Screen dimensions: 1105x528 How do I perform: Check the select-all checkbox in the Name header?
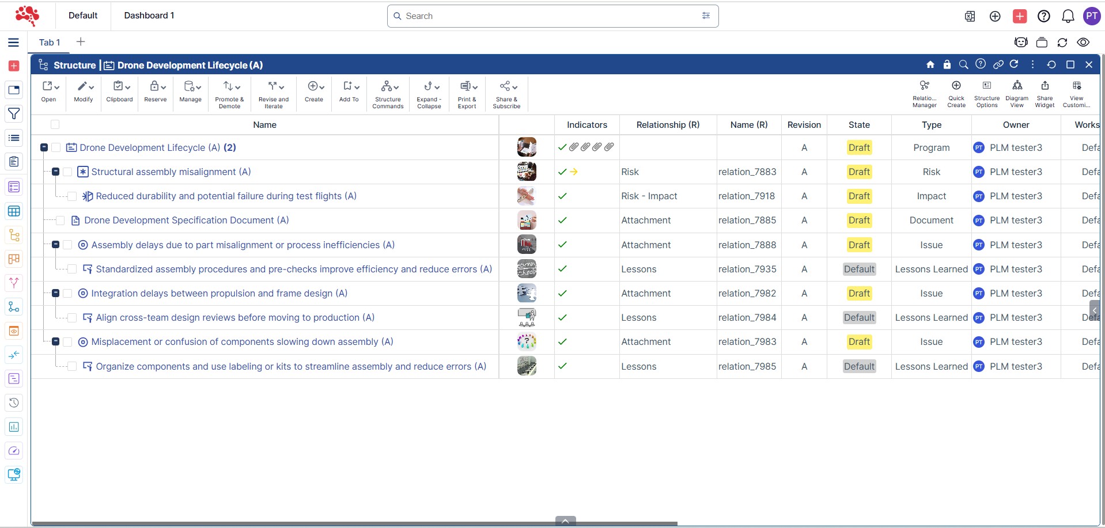pyautogui.click(x=55, y=124)
